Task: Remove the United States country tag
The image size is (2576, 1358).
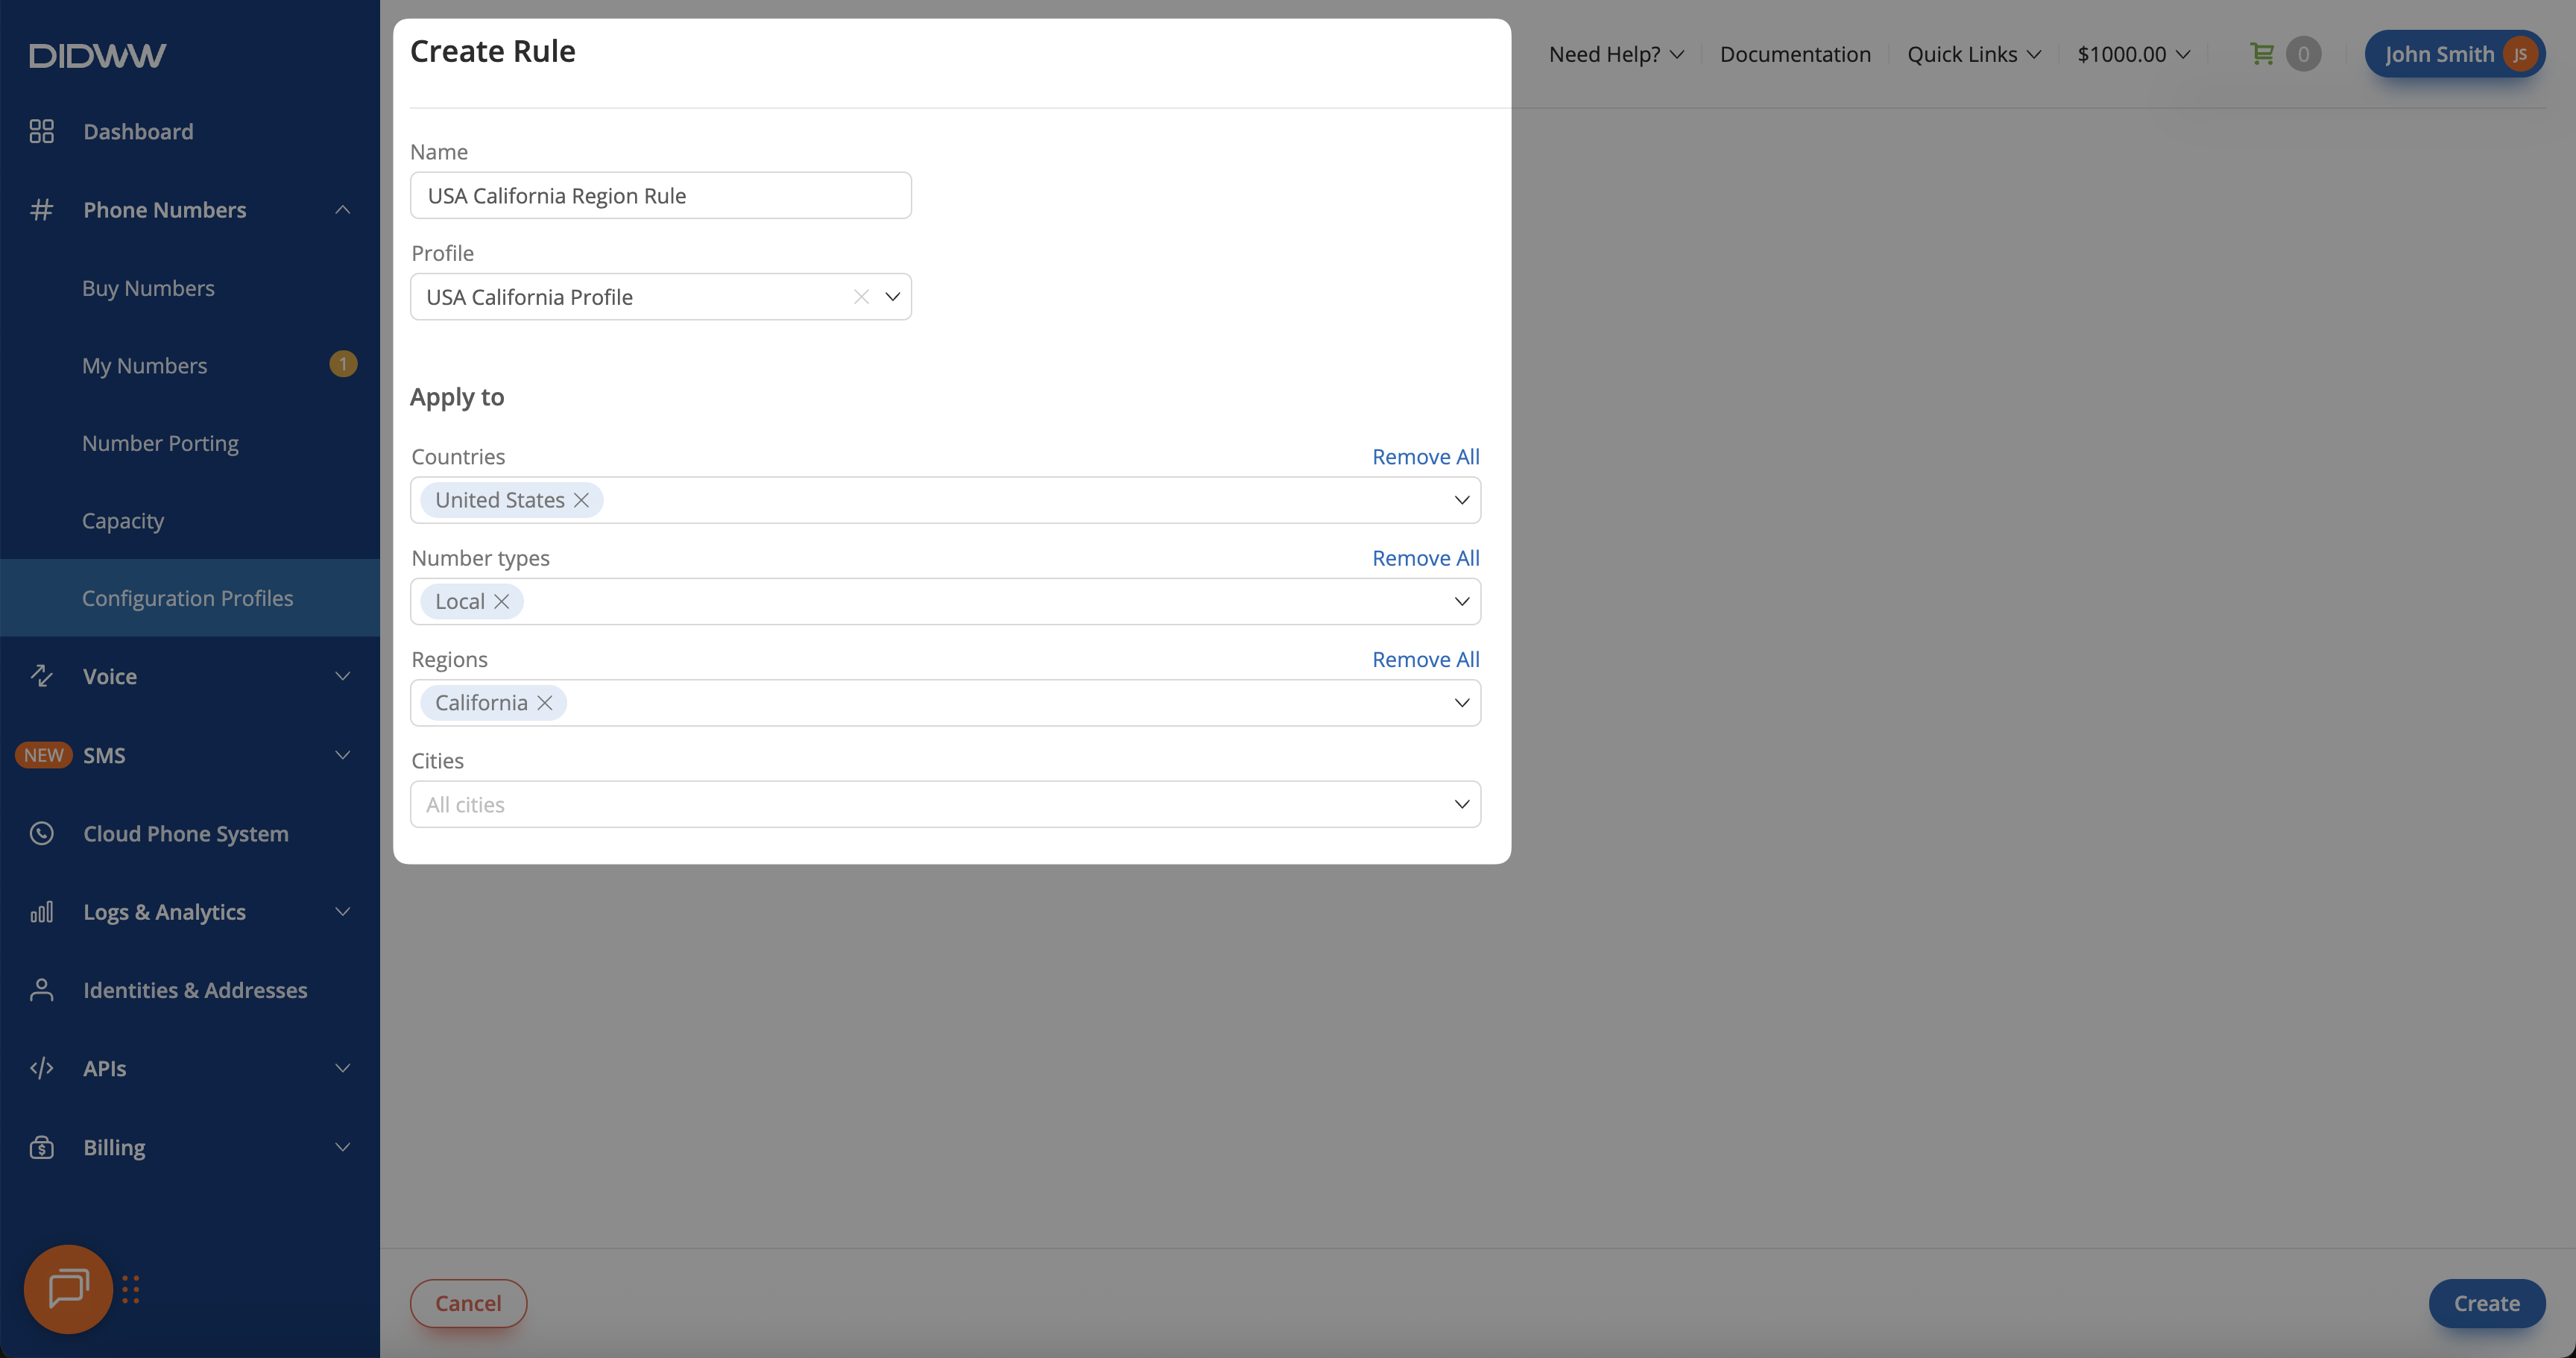Action: tap(581, 500)
